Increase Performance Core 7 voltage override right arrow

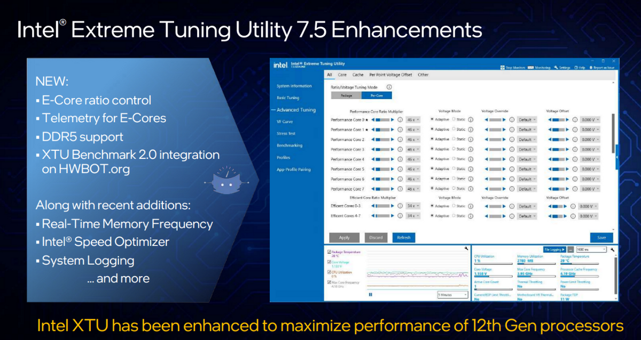(x=505, y=189)
